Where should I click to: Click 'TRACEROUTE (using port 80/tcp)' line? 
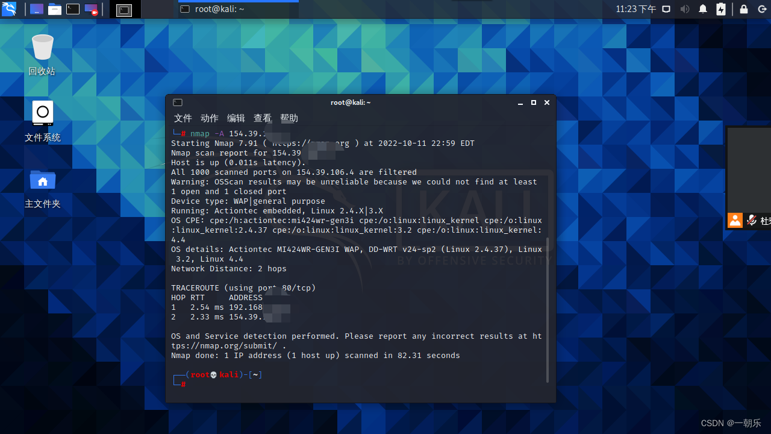coord(243,288)
